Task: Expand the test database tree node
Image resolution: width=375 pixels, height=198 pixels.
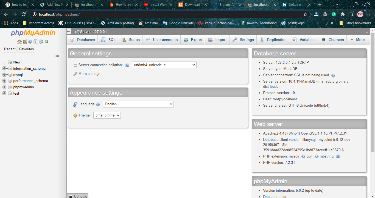Action: pyautogui.click(x=4, y=93)
